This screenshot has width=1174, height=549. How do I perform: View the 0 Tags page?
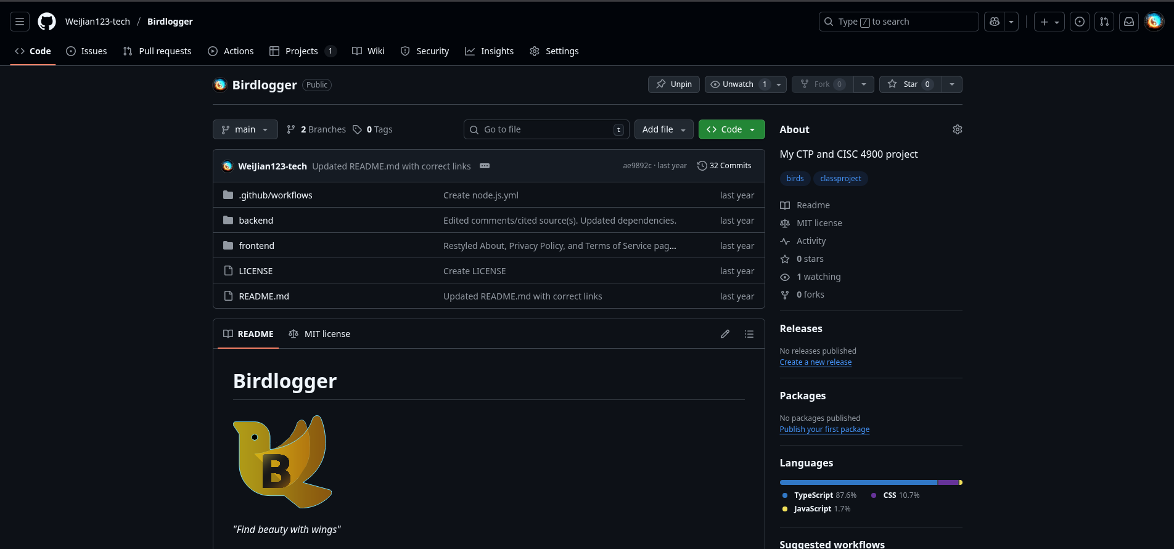373,129
